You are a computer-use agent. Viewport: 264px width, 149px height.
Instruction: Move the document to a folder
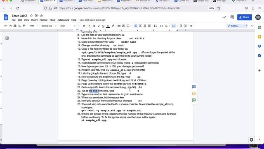click(36, 16)
